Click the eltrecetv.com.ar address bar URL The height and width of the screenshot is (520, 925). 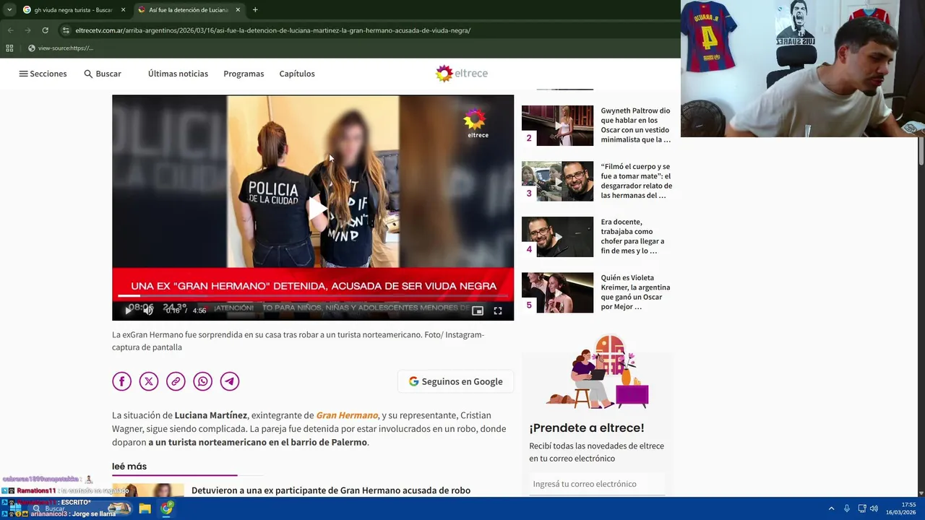tap(273, 30)
